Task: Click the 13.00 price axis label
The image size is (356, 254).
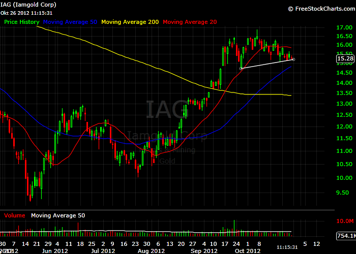Action: coord(344,104)
